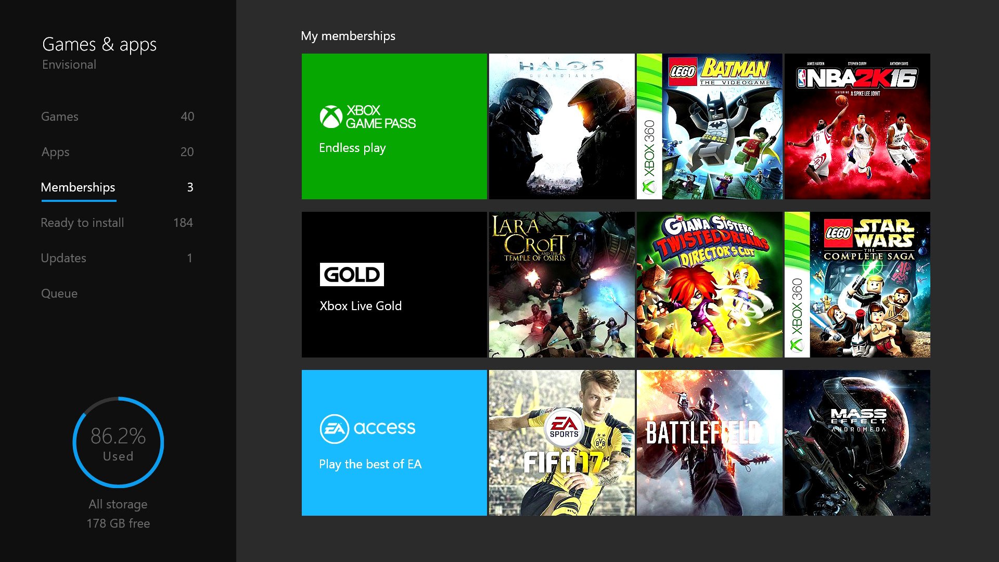
Task: Click the Envisional account label
Action: coord(68,65)
